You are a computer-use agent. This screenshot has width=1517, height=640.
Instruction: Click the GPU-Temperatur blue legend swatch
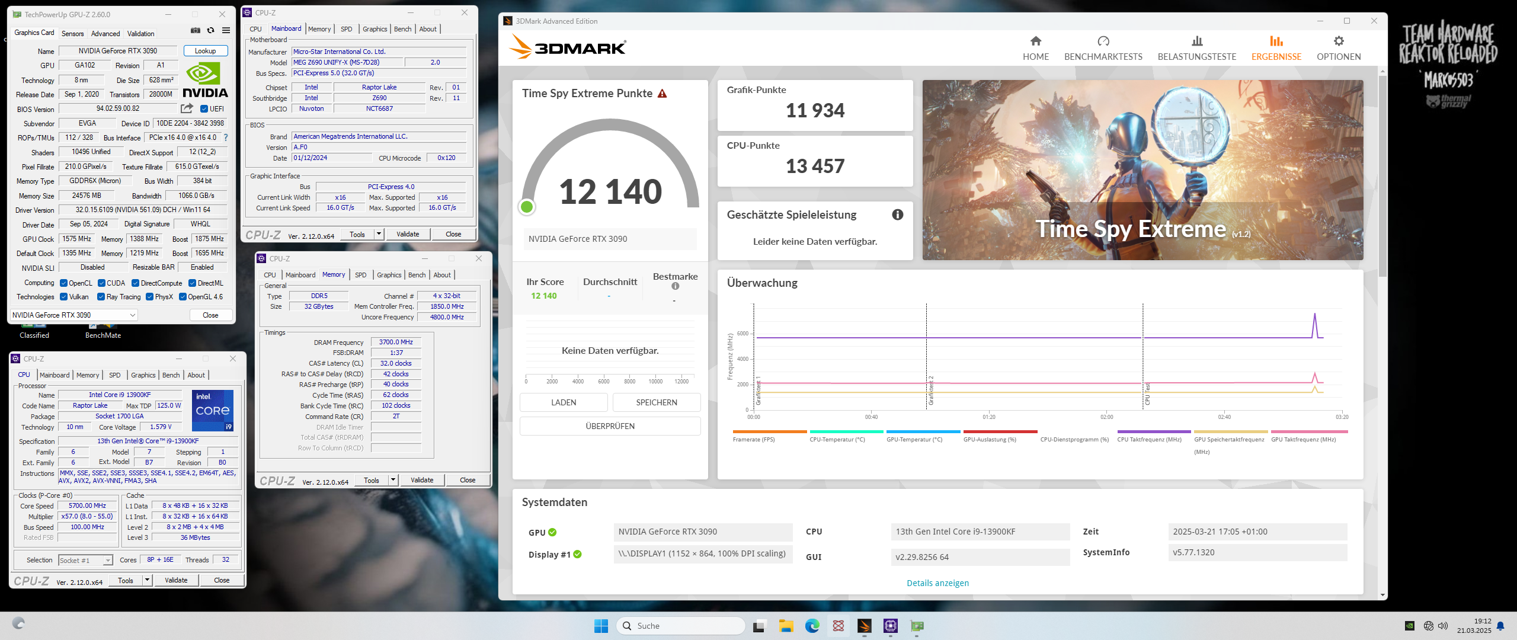[923, 431]
